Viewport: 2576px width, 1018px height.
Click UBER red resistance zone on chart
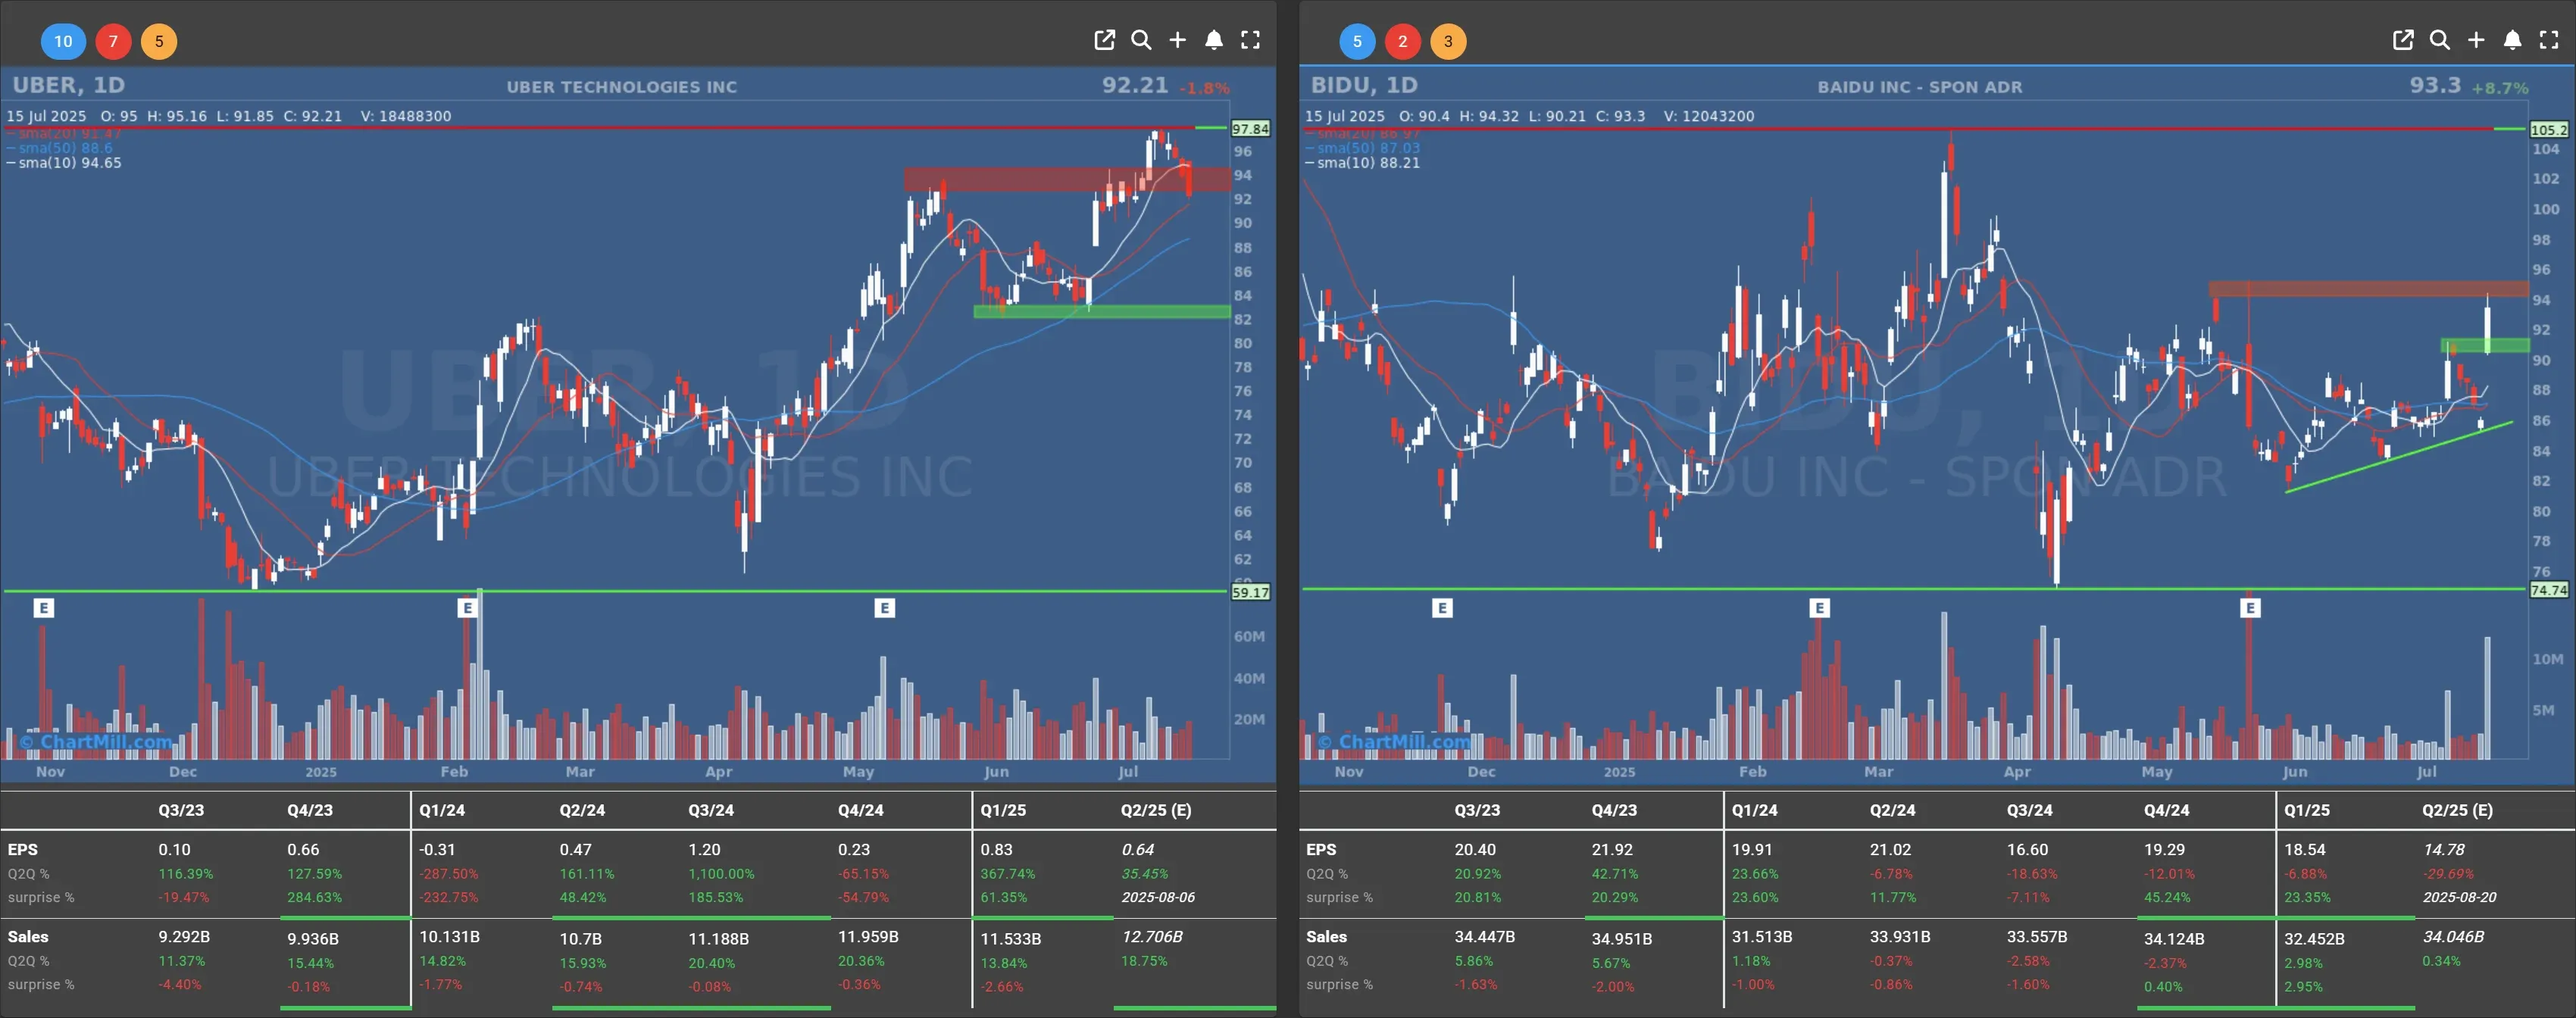pos(1067,180)
